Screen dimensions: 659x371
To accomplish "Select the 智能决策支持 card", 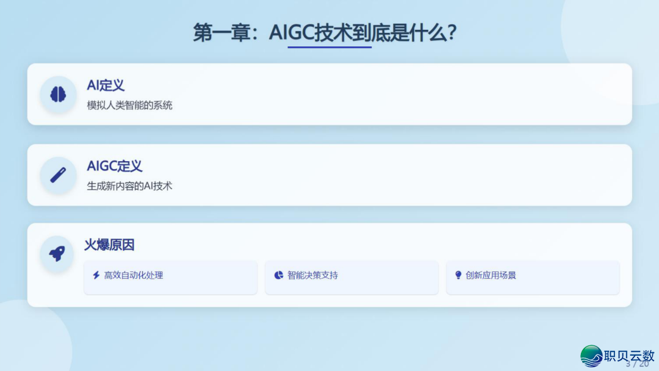I will pyautogui.click(x=352, y=277).
